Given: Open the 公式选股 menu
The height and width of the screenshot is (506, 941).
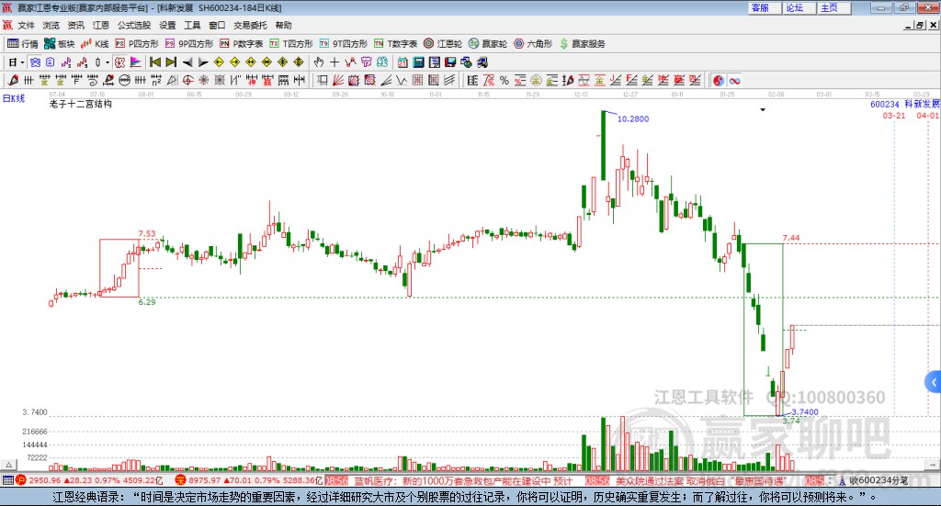Looking at the screenshot, I should pyautogui.click(x=134, y=25).
